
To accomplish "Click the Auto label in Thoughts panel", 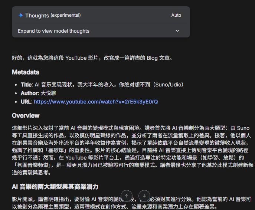I will (x=176, y=15).
